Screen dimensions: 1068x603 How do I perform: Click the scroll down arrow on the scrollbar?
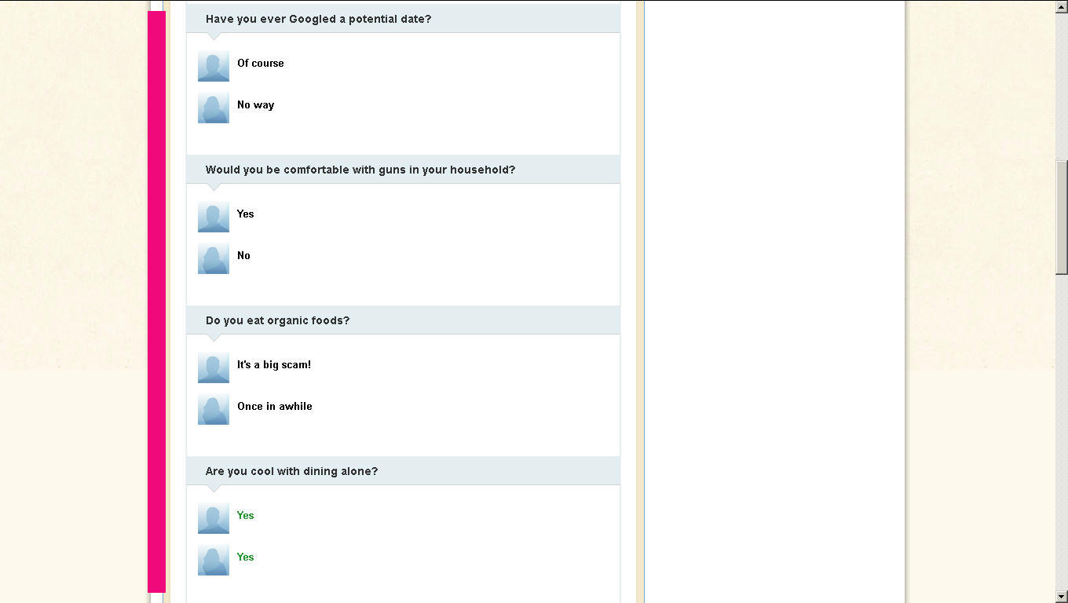coord(1062,596)
